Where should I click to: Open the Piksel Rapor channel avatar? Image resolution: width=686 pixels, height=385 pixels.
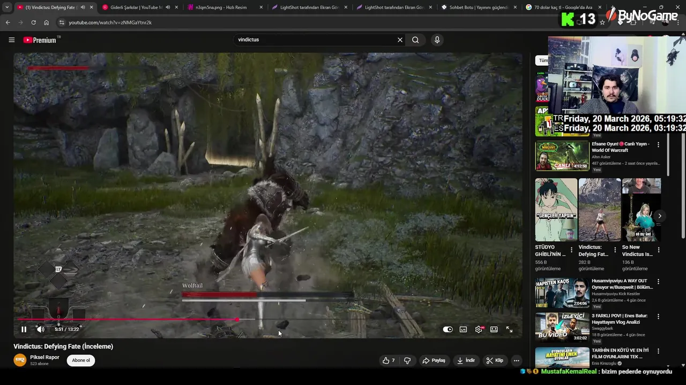click(20, 360)
